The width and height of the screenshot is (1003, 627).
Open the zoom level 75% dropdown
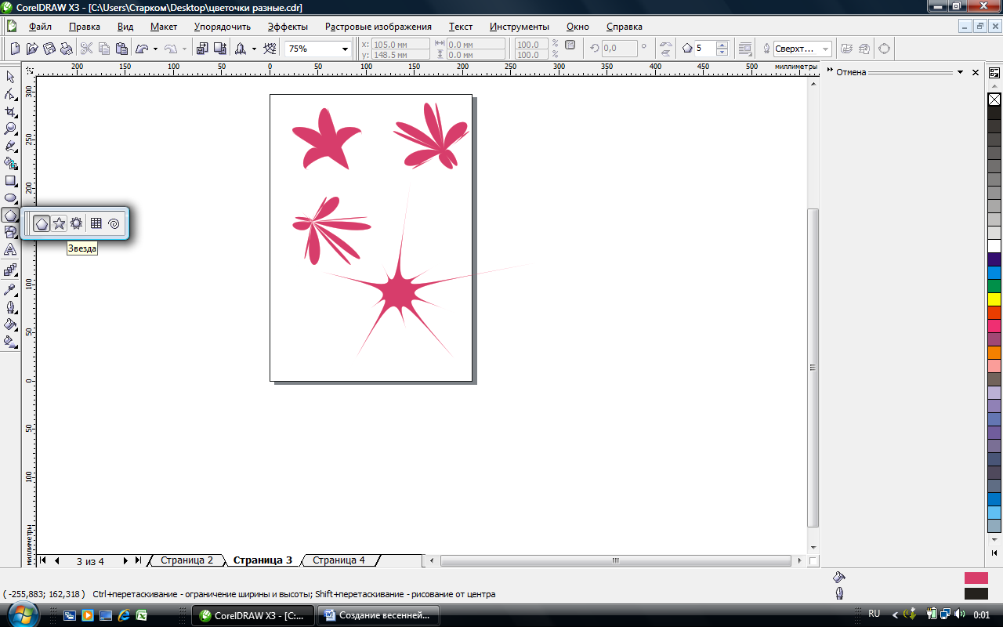[345, 49]
